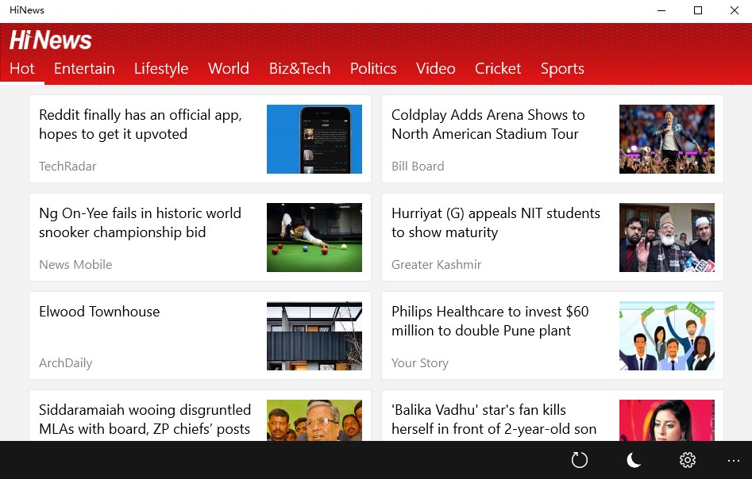752x479 pixels.
Task: Click the snooker table thumbnail
Action: click(x=314, y=238)
